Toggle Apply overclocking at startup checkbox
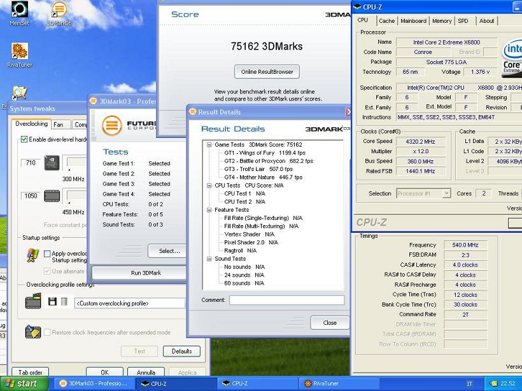The height and width of the screenshot is (391, 522). point(47,254)
